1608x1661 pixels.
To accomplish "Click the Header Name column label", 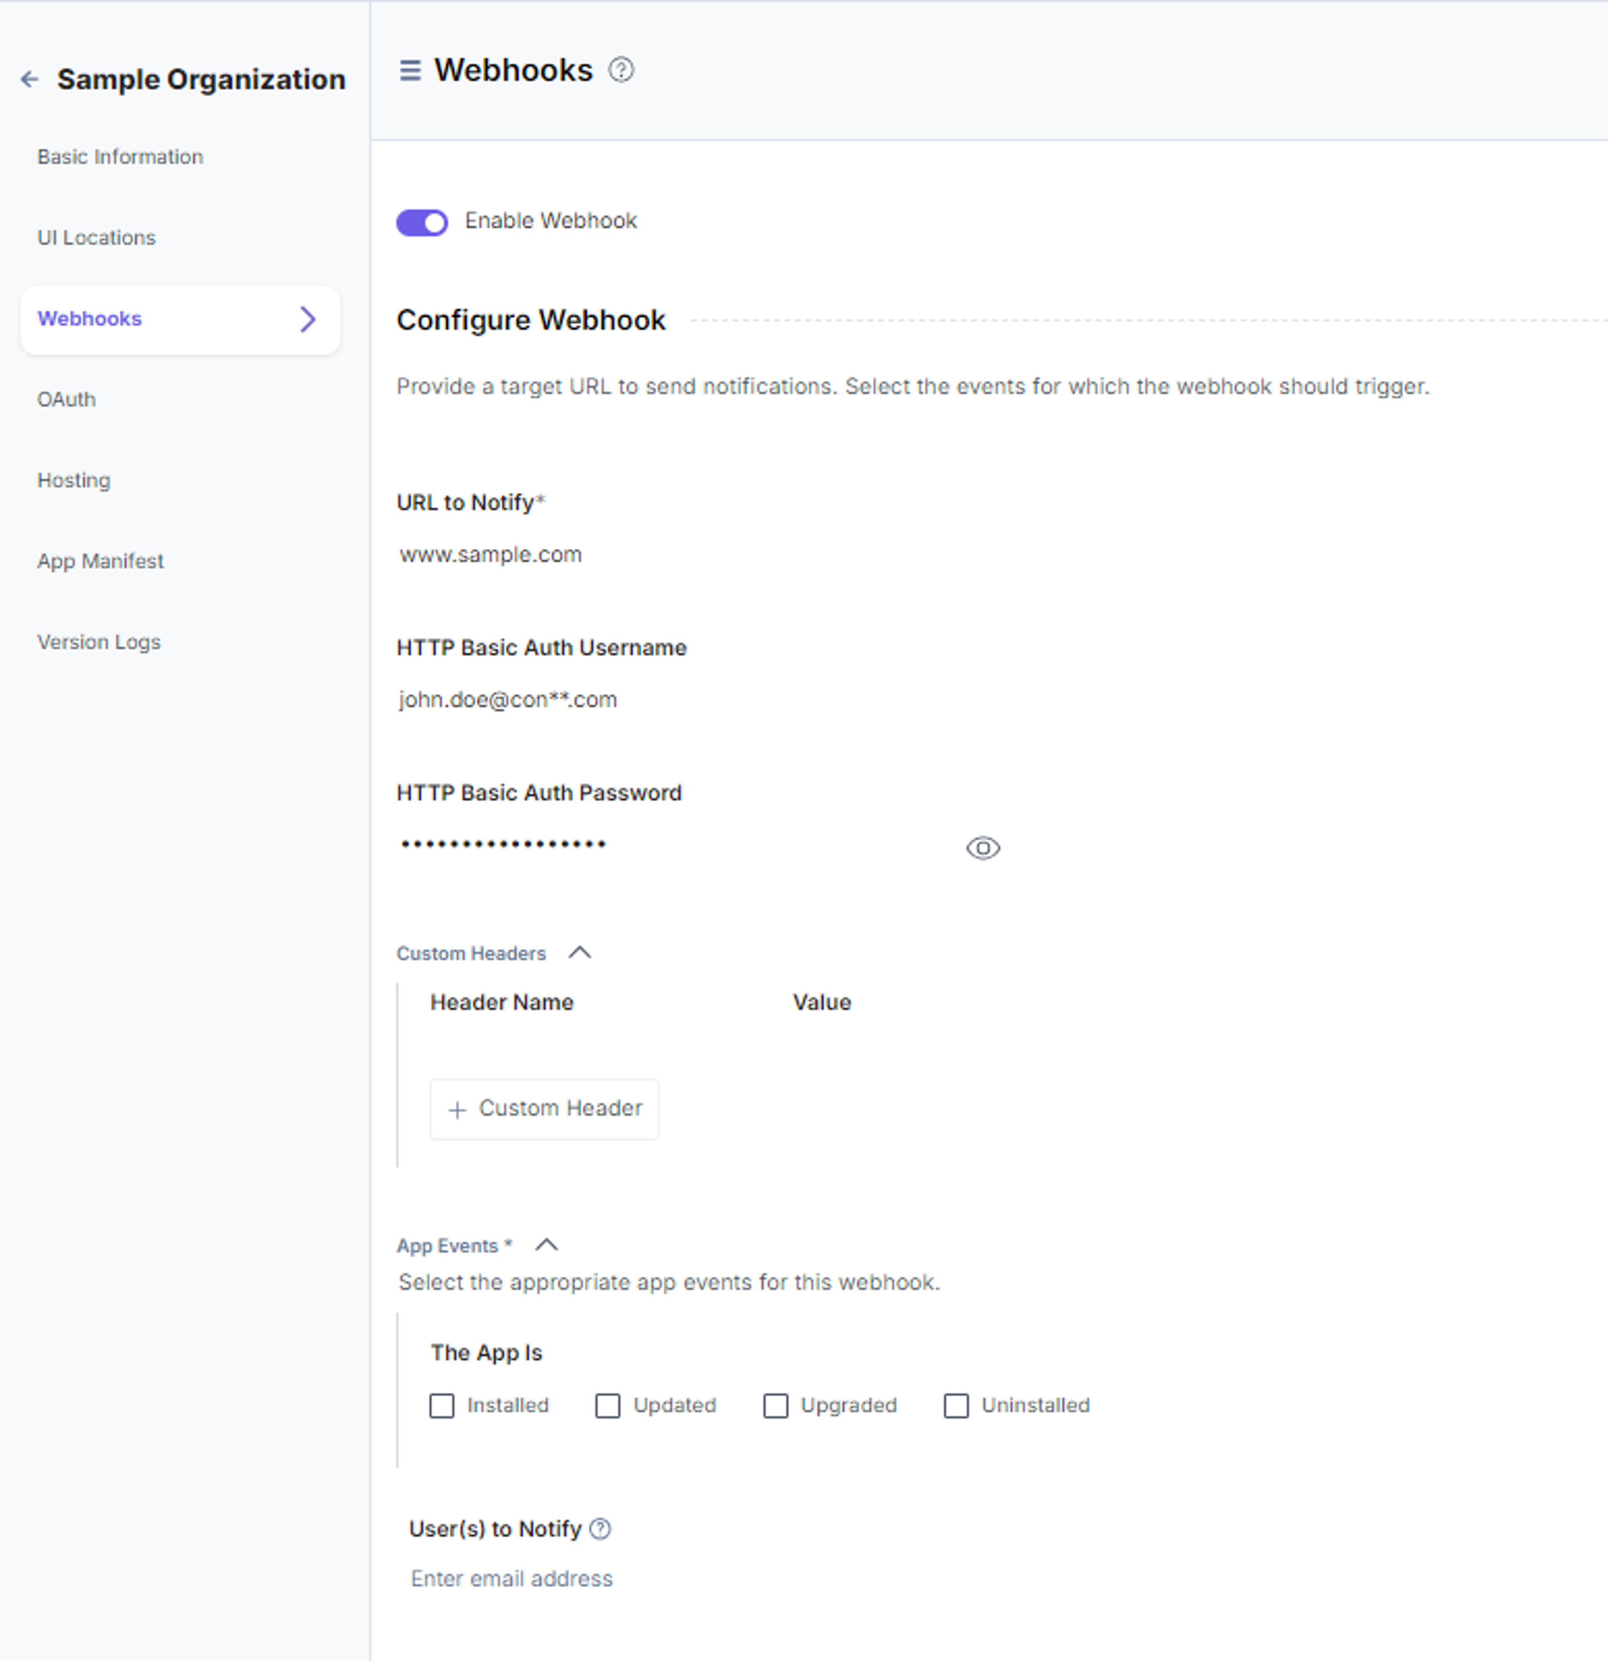I will point(502,1003).
